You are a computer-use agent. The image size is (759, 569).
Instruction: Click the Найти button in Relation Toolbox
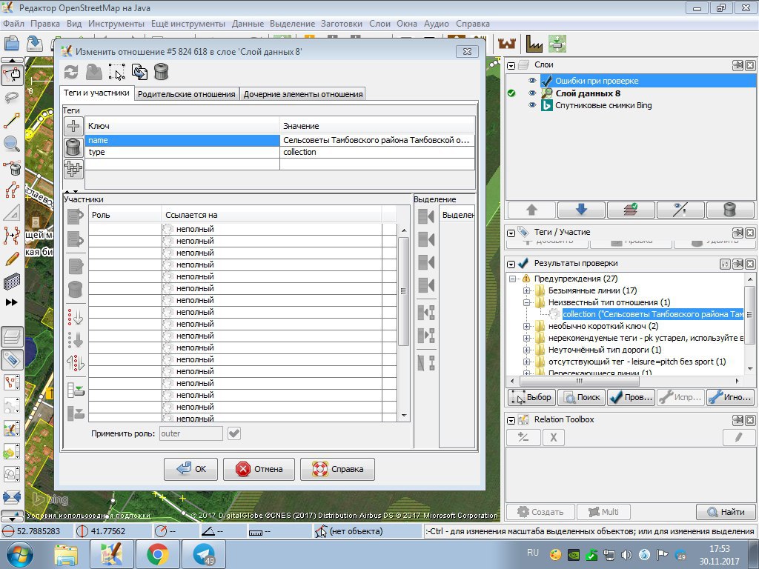point(726,511)
